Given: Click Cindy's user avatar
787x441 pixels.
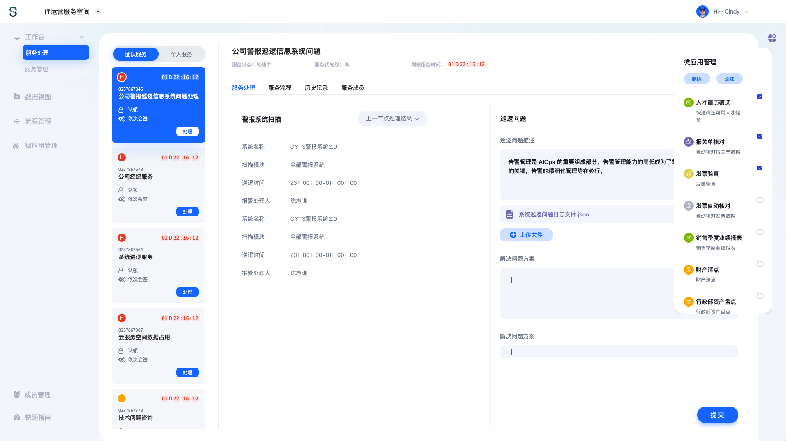Looking at the screenshot, I should tap(702, 11).
